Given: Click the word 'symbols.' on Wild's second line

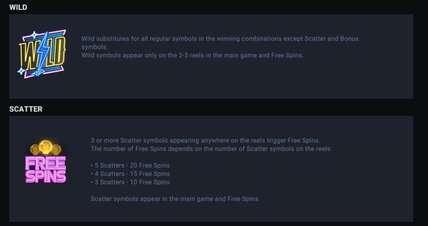Looking at the screenshot, I should [95, 47].
